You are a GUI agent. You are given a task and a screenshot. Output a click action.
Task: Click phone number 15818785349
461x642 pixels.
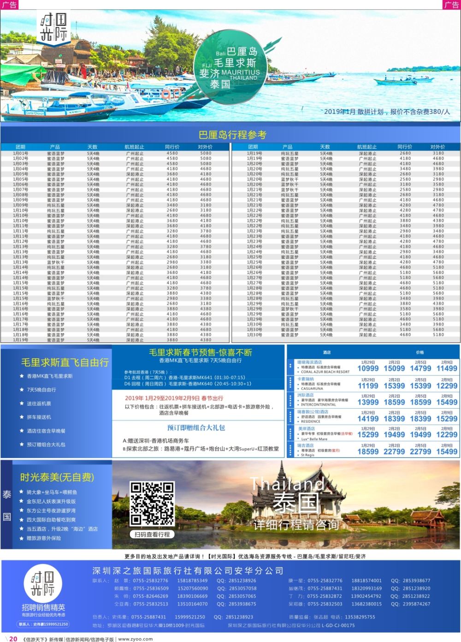tap(192, 581)
